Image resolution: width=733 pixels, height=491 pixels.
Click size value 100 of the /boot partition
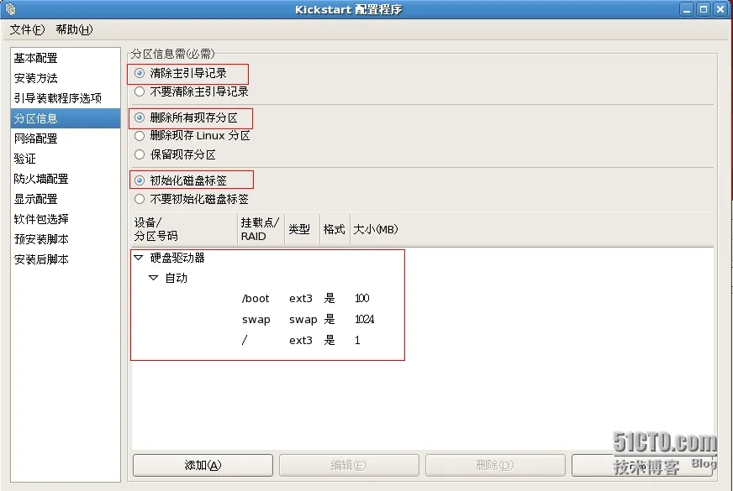click(361, 298)
